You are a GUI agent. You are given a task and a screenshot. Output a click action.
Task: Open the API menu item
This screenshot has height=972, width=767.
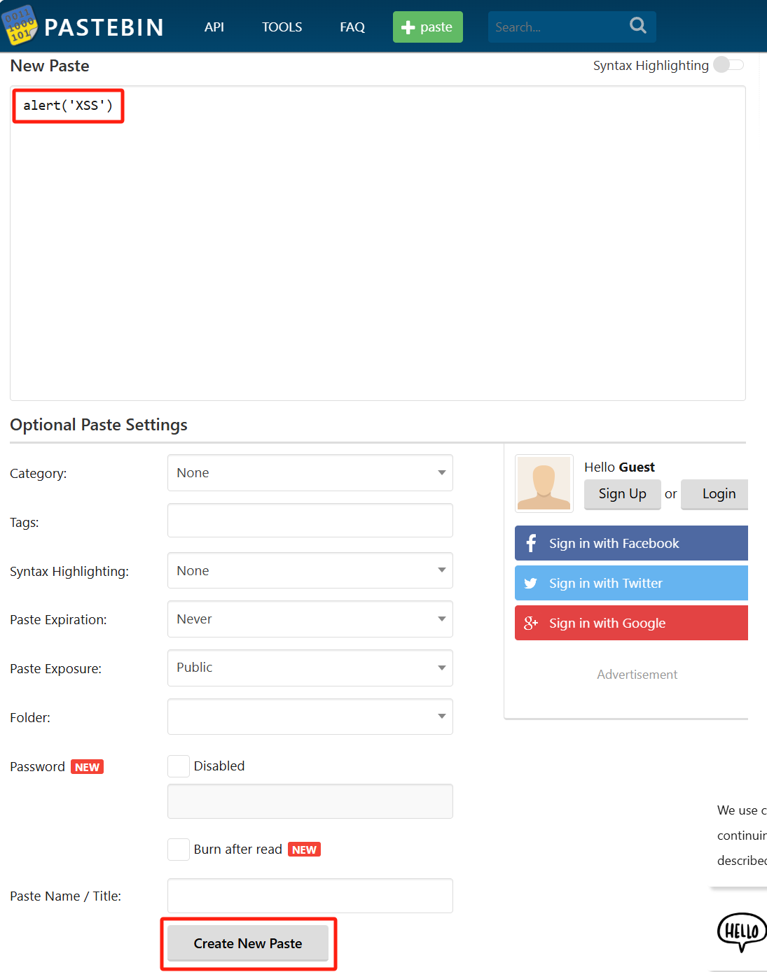(x=214, y=27)
